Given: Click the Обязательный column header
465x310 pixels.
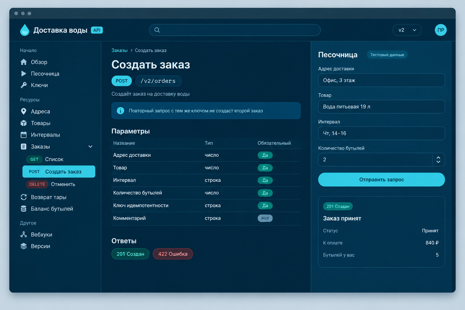Looking at the screenshot, I should point(274,143).
